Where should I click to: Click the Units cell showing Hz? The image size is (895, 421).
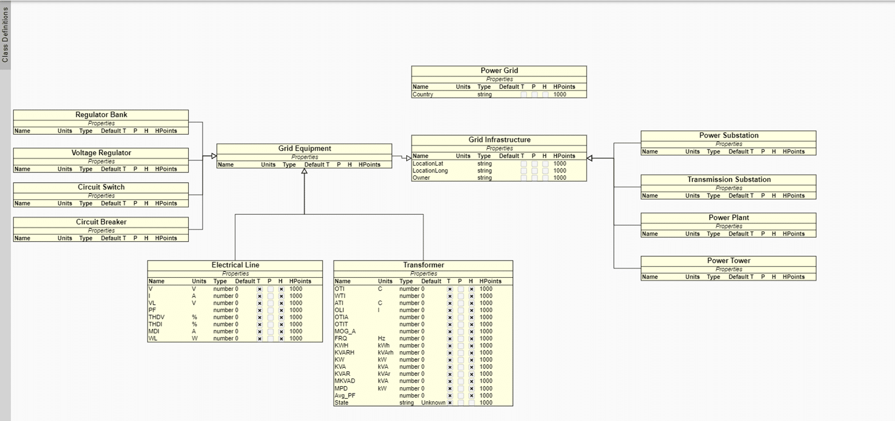382,338
